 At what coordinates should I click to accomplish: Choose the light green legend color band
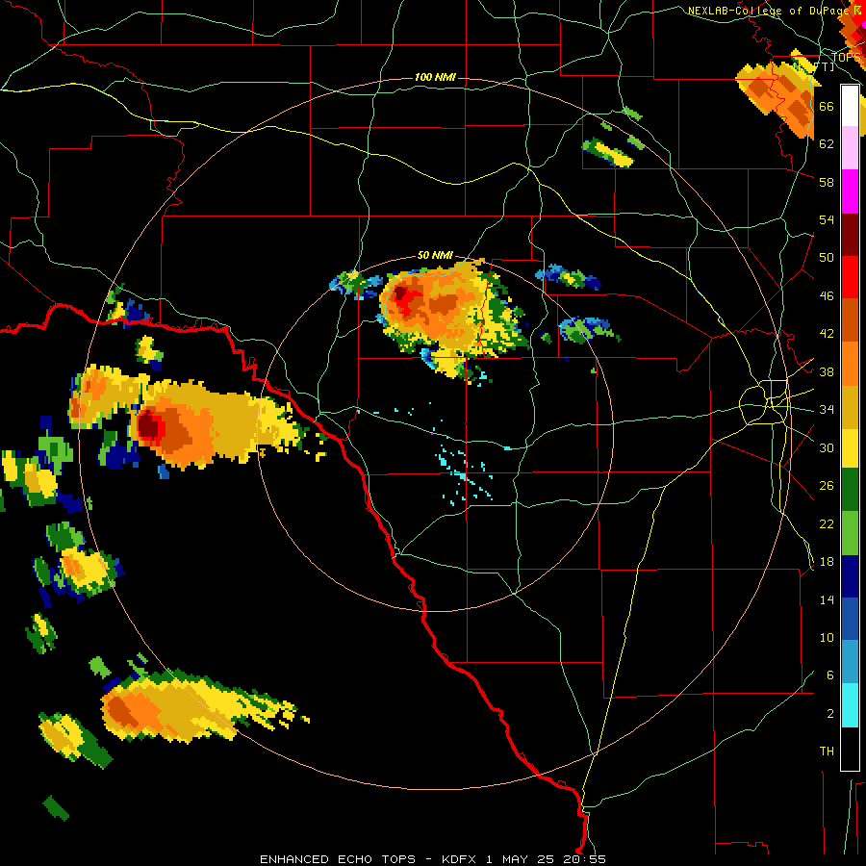tap(850, 533)
